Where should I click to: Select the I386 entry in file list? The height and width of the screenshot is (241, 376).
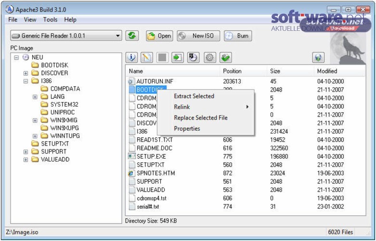(142, 131)
